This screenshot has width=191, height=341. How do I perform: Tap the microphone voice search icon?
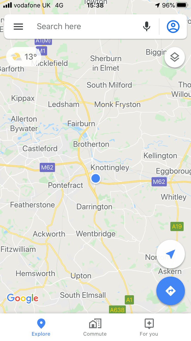click(146, 27)
